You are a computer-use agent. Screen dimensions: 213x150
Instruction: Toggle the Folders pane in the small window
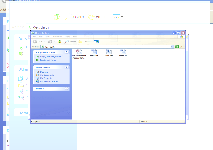pyautogui.click(x=85, y=42)
